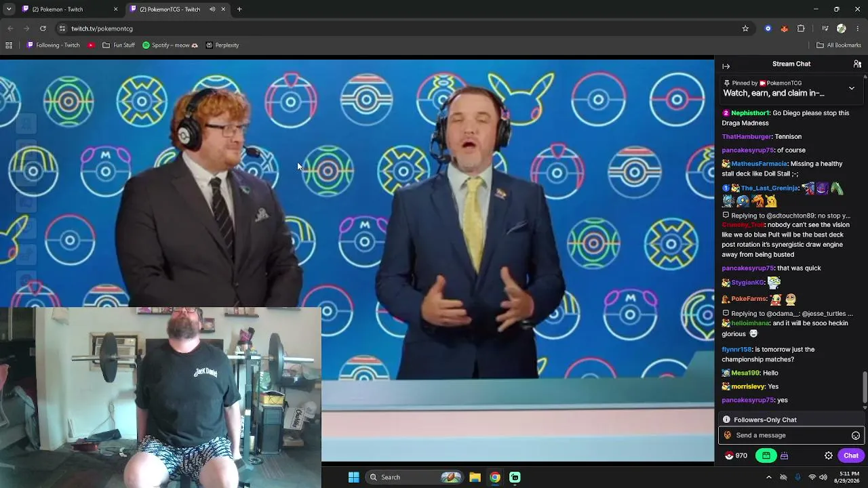Click username flynnr158 in chat

pyautogui.click(x=737, y=350)
